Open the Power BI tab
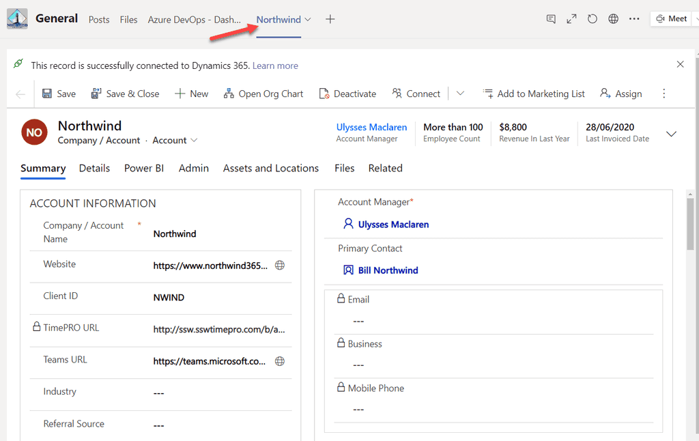Viewport: 699px width, 441px height. tap(144, 168)
